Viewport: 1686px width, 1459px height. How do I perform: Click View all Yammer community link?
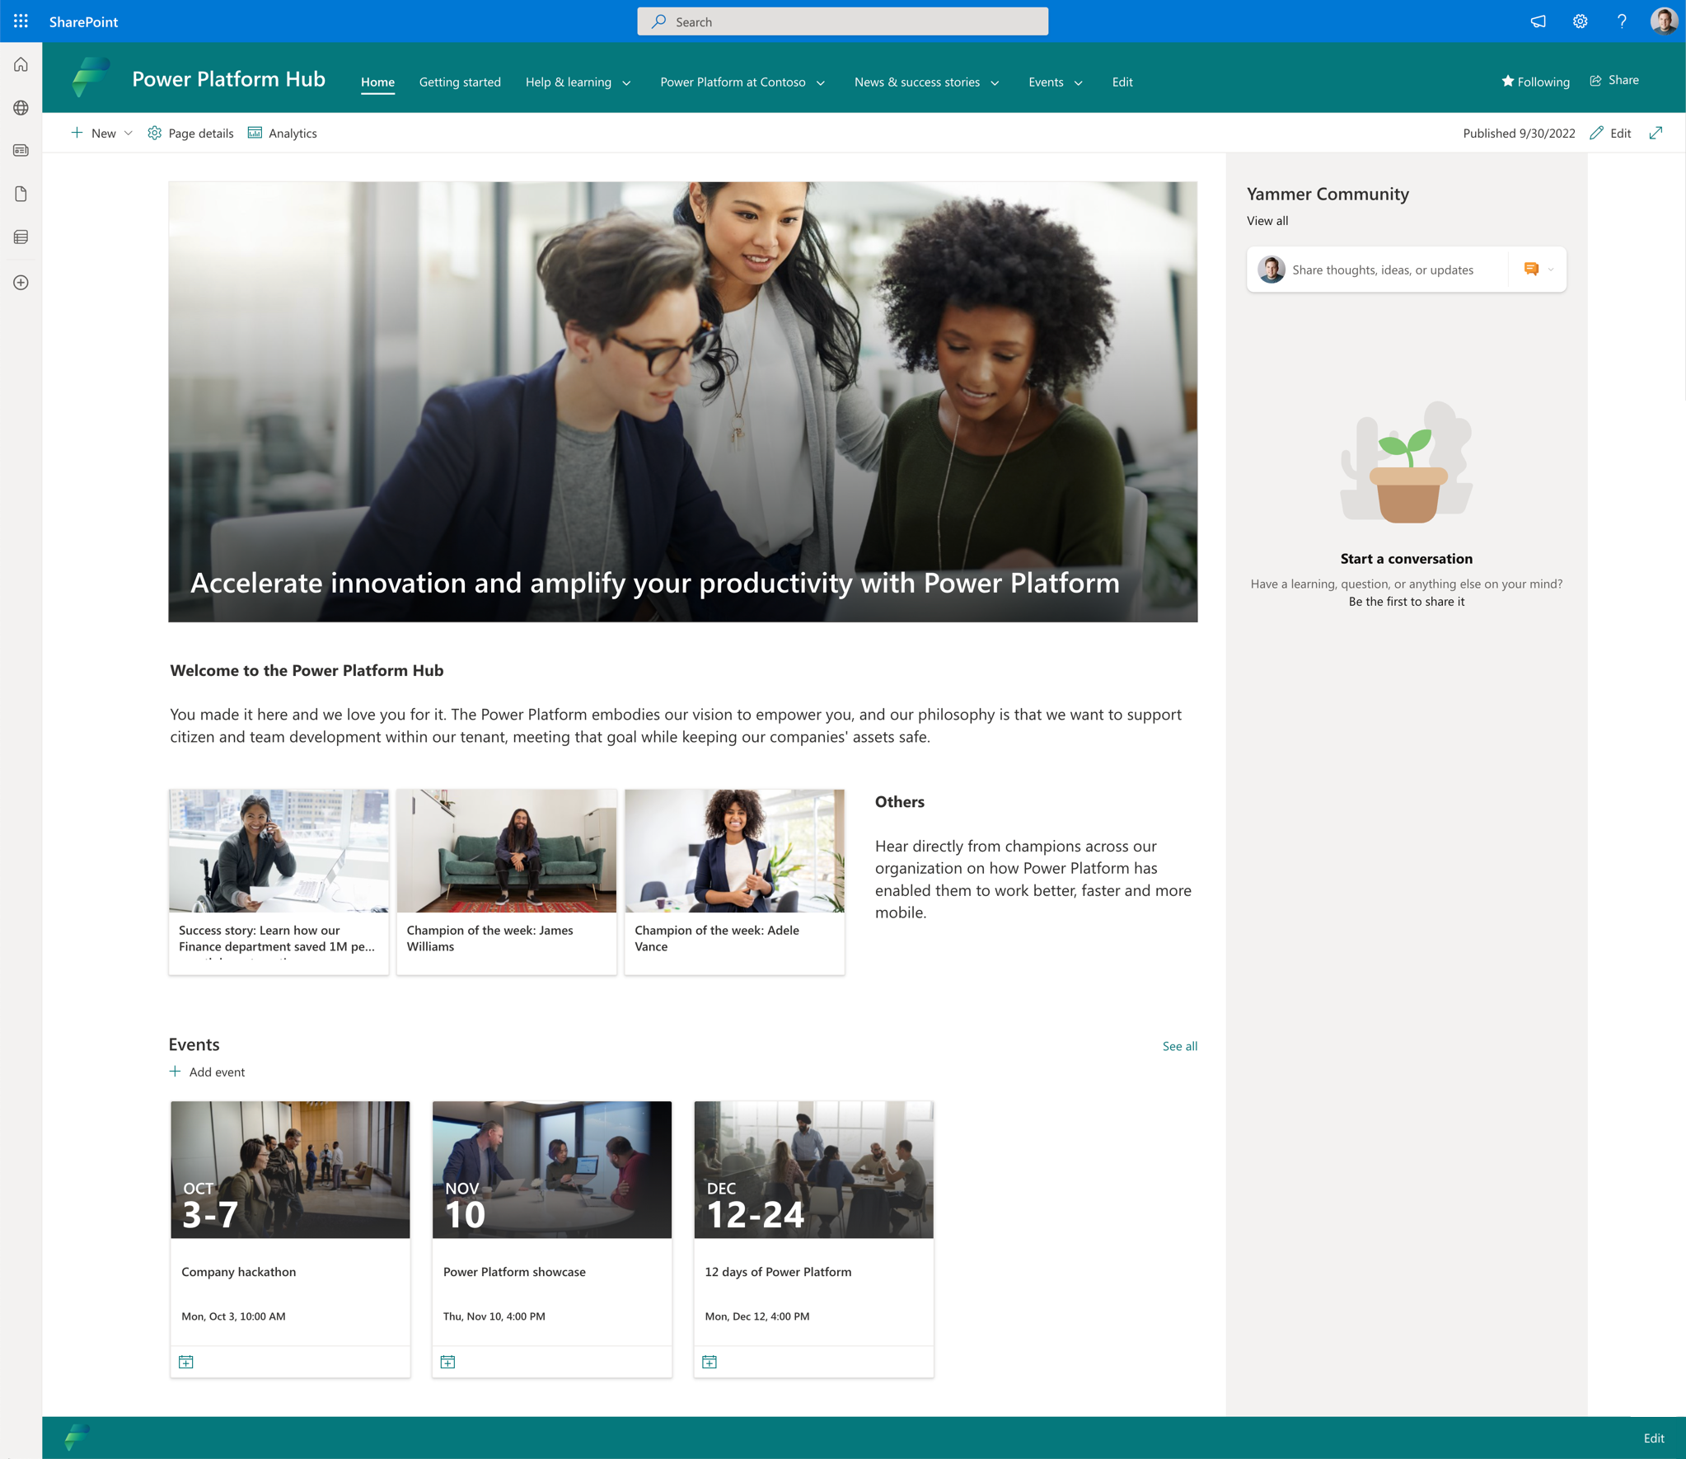pos(1266,221)
